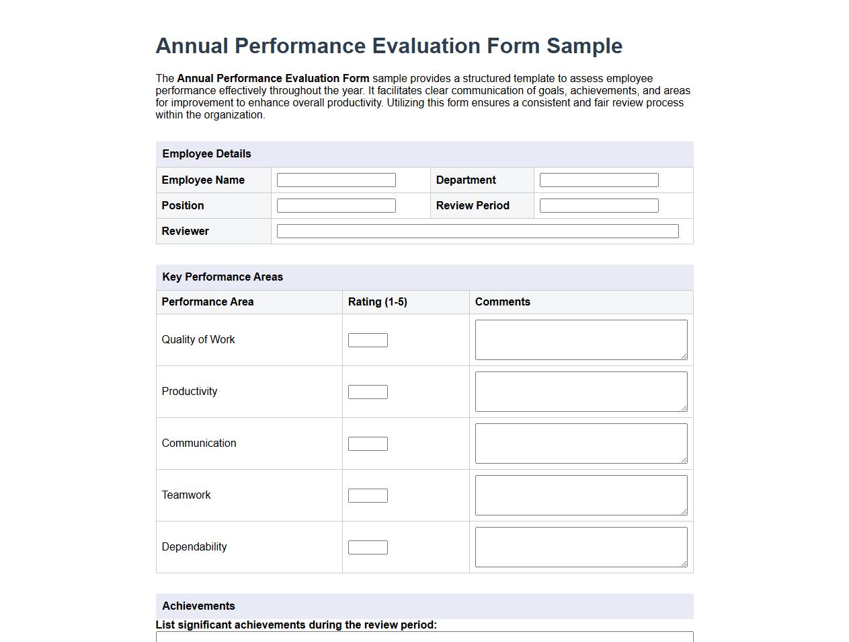Click the Department input field
This screenshot has width=849, height=642.
click(x=598, y=180)
